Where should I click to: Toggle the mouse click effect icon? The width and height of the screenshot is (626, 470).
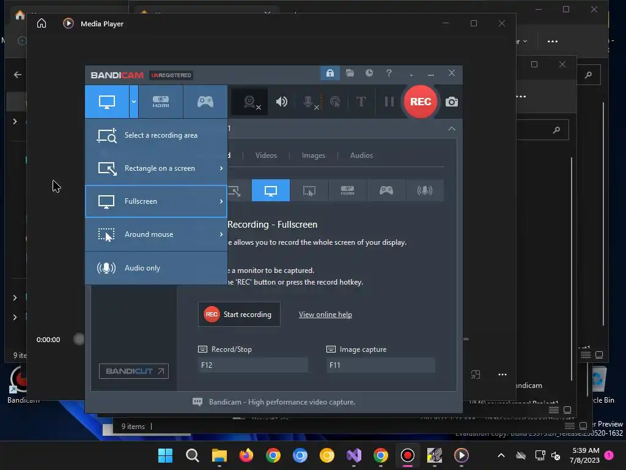click(336, 102)
